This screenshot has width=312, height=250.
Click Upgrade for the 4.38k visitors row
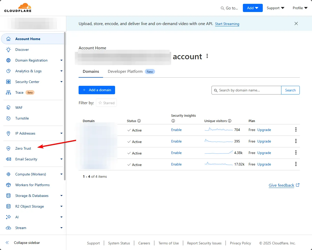pos(264,153)
